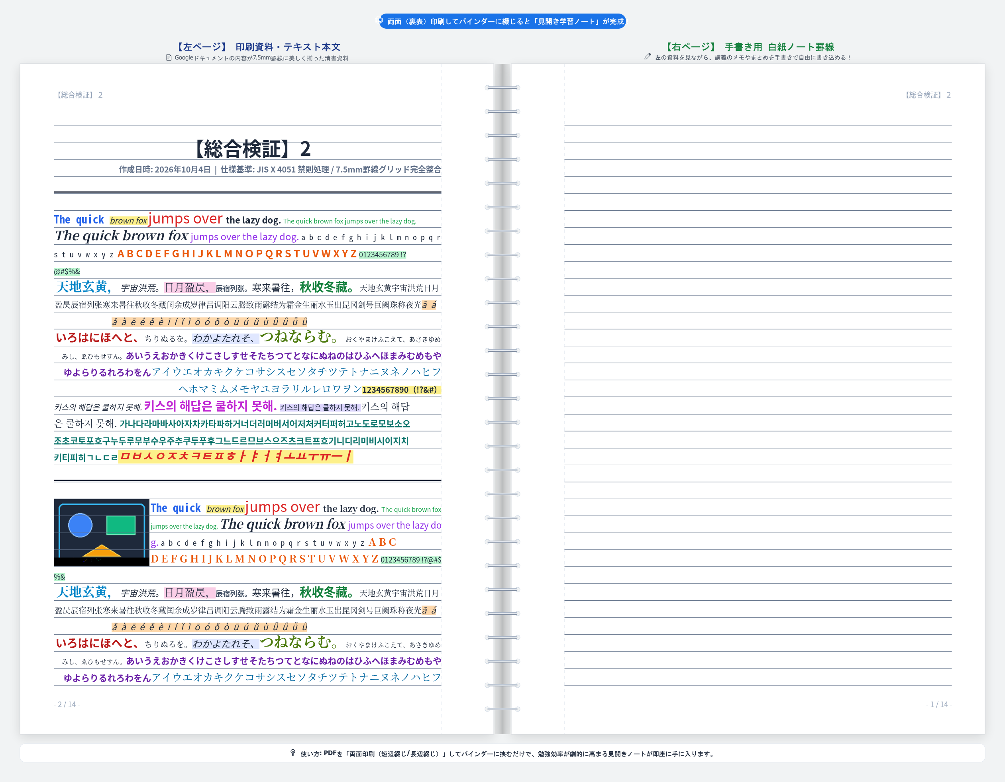The image size is (1005, 782).
Task: Click the right page header 【総合検証】 2
Action: 927,95
